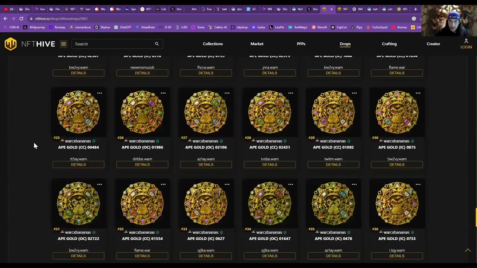Open the hamburger menu beside NFTHive logo
This screenshot has width=477, height=268.
pyautogui.click(x=63, y=44)
